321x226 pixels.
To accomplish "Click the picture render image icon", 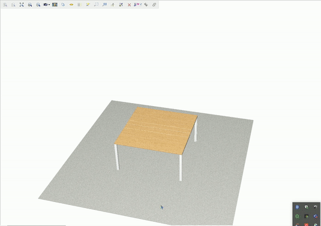I will click(x=55, y=5).
